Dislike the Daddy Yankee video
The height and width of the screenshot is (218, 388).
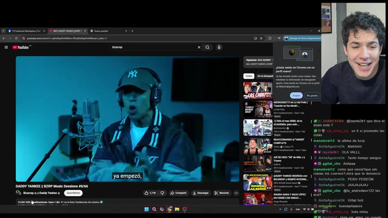162,193
